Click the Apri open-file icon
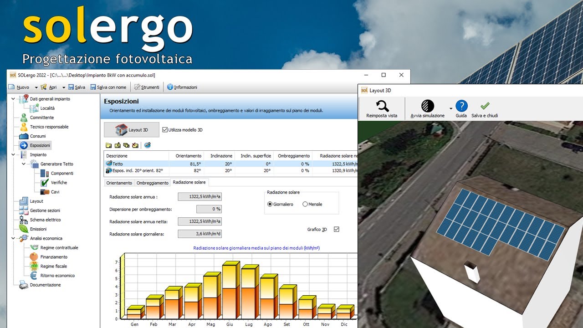The image size is (583, 328). click(x=44, y=87)
